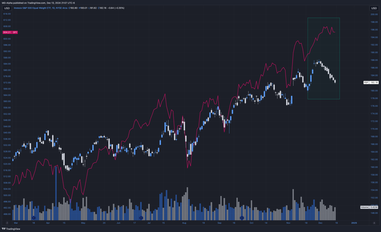Click the 488.00 value on left price scale
Viewport: 381px width, 232px height.
[x=7, y=214]
